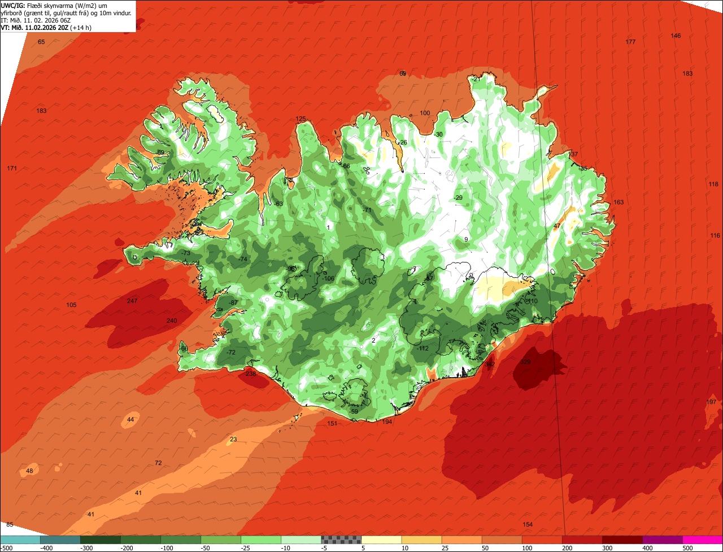Click the map value 197
The image size is (723, 552).
tap(711, 402)
